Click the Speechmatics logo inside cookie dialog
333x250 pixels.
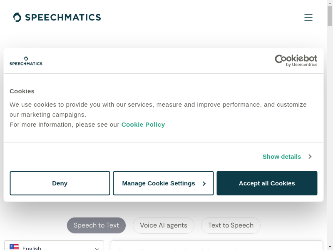(x=26, y=61)
